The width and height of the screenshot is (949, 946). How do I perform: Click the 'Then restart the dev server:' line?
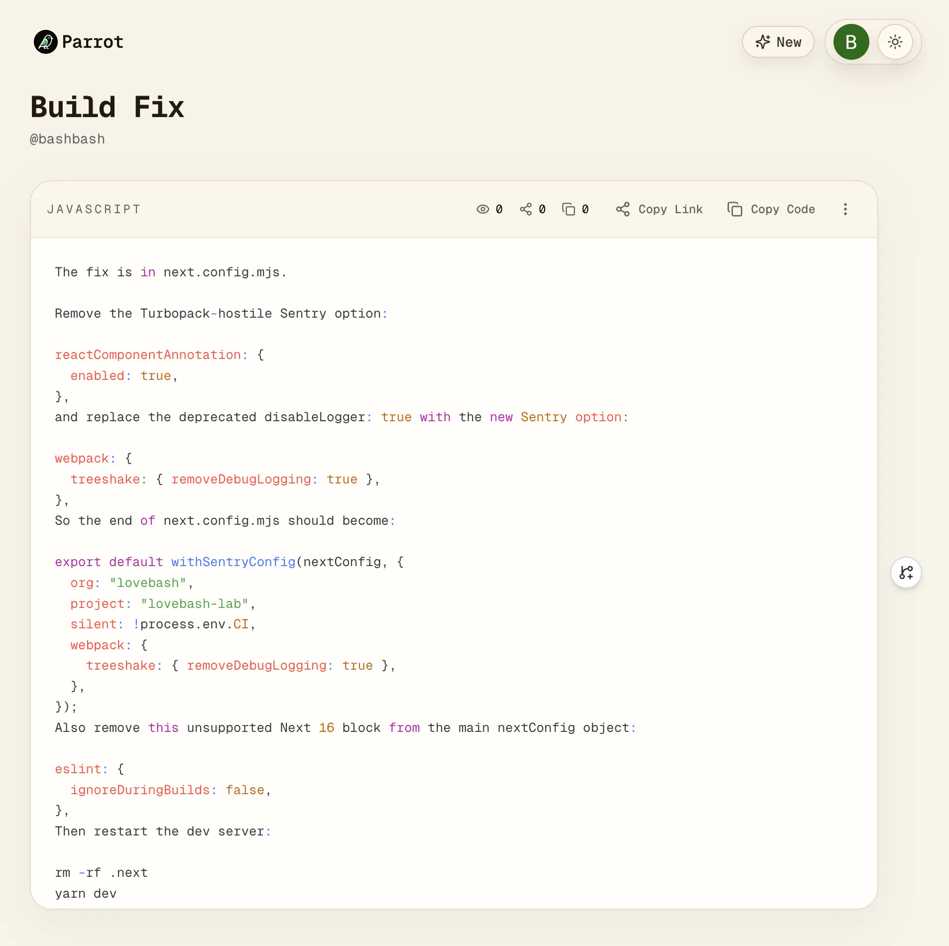[163, 831]
